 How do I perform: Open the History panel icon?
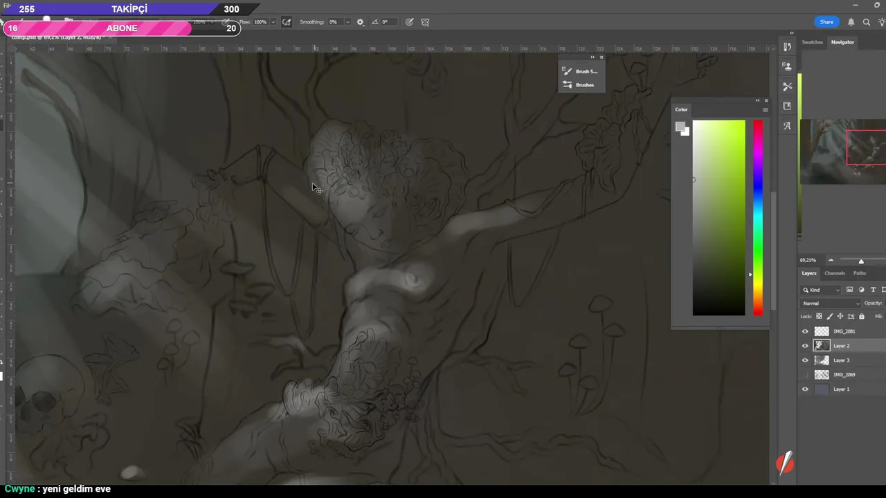tap(787, 47)
